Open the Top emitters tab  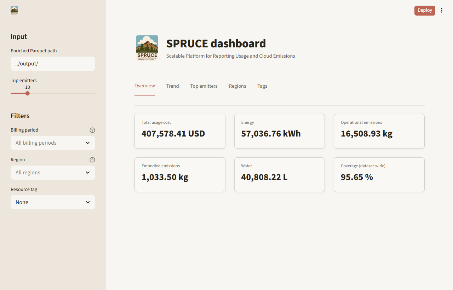(204, 86)
